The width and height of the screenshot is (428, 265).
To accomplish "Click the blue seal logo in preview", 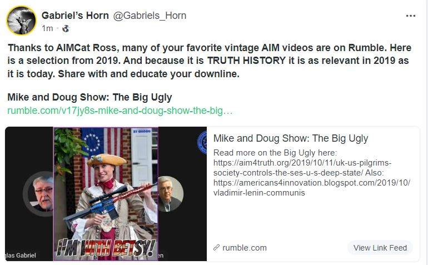I will tap(202, 142).
